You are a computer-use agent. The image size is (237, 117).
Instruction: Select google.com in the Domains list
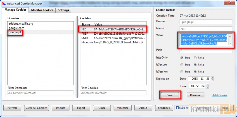tap(16, 28)
